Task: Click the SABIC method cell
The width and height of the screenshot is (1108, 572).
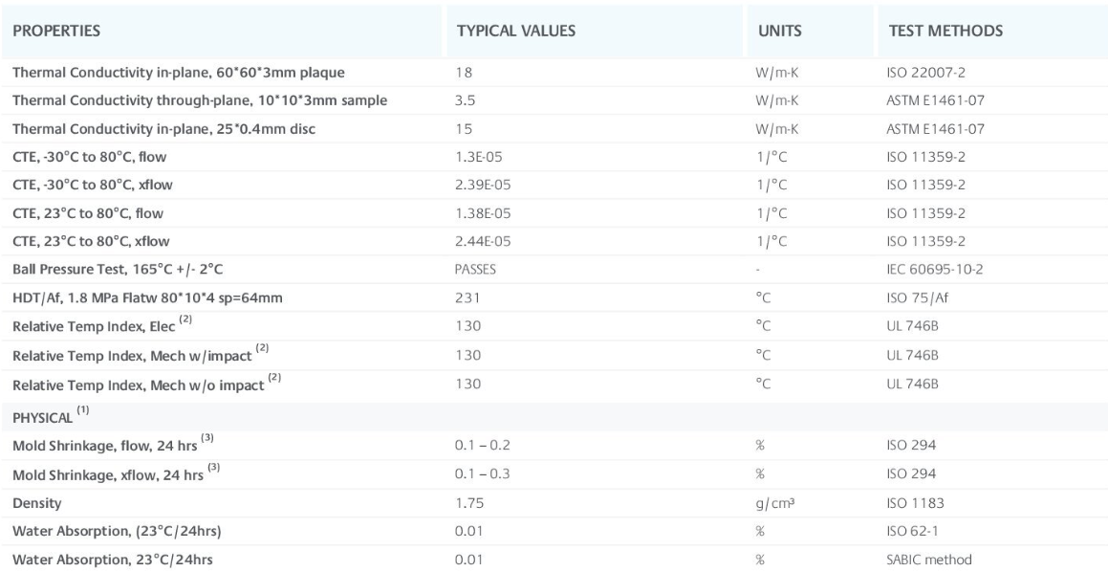Action: 929,560
